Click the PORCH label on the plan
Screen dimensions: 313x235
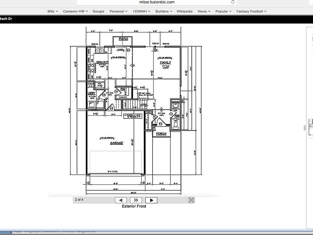pyautogui.click(x=161, y=134)
